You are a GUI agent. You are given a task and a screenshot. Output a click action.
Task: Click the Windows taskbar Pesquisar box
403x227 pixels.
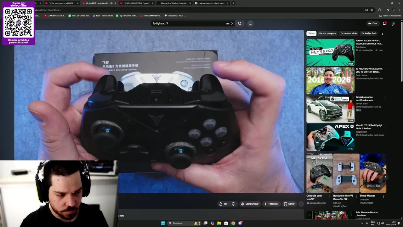point(184,223)
